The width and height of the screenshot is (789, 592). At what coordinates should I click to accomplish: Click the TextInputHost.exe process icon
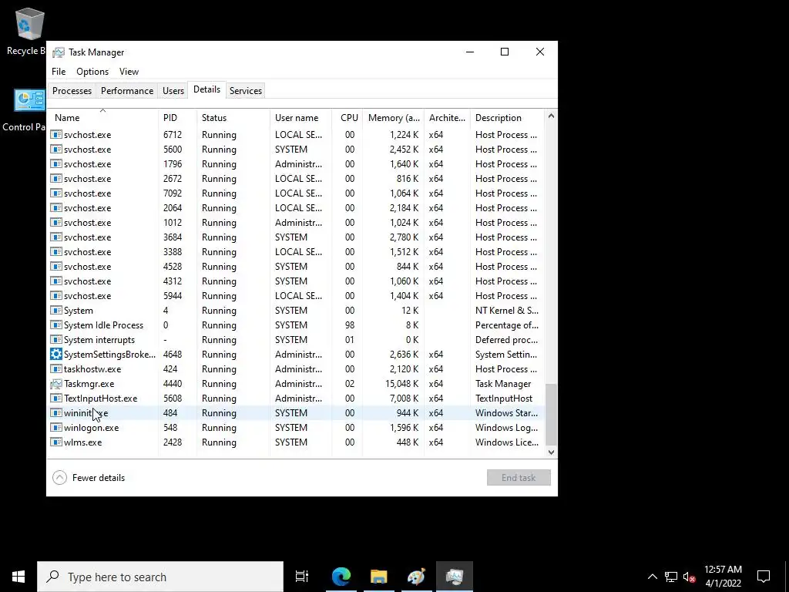56,399
